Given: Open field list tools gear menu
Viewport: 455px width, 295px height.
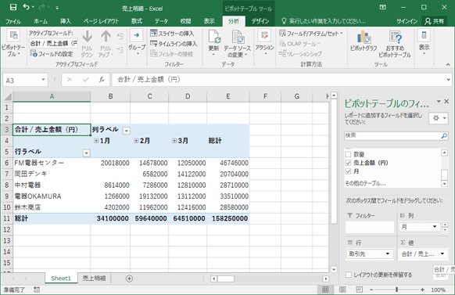Looking at the screenshot, I should coord(439,118).
